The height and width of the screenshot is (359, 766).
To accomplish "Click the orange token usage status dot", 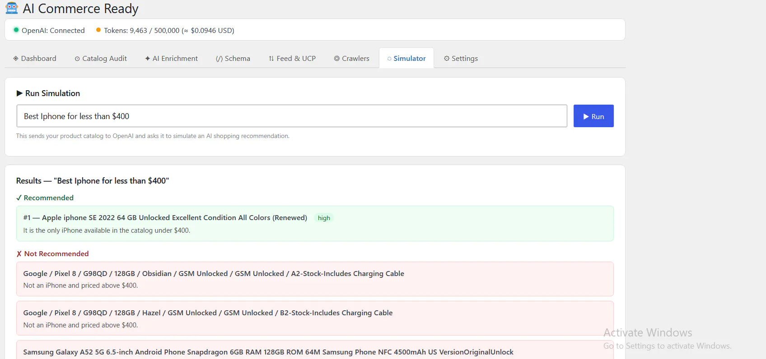I will click(98, 30).
